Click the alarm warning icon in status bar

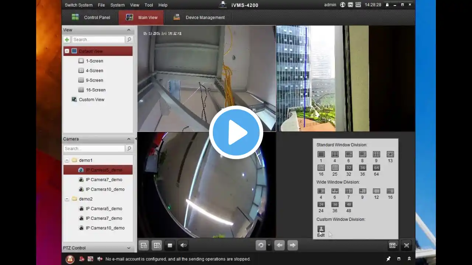(x=70, y=259)
